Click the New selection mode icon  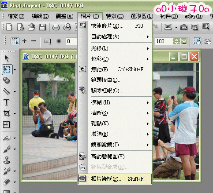pyautogui.click(x=15, y=41)
